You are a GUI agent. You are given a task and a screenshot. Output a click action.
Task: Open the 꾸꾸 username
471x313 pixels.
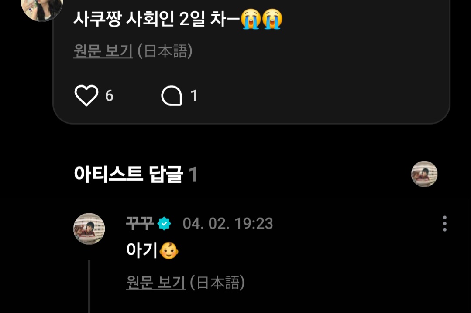coord(140,223)
